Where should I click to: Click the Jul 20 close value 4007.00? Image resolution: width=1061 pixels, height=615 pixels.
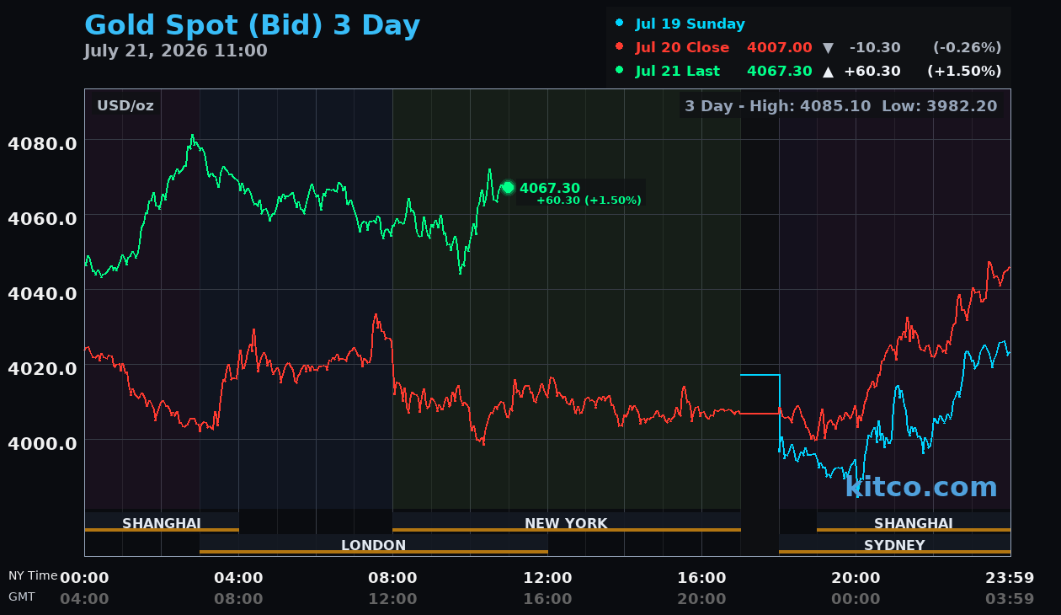click(x=780, y=48)
